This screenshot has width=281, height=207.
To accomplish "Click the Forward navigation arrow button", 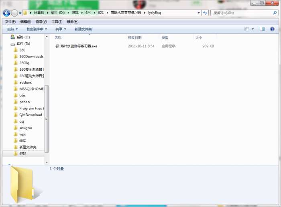I will (14, 13).
